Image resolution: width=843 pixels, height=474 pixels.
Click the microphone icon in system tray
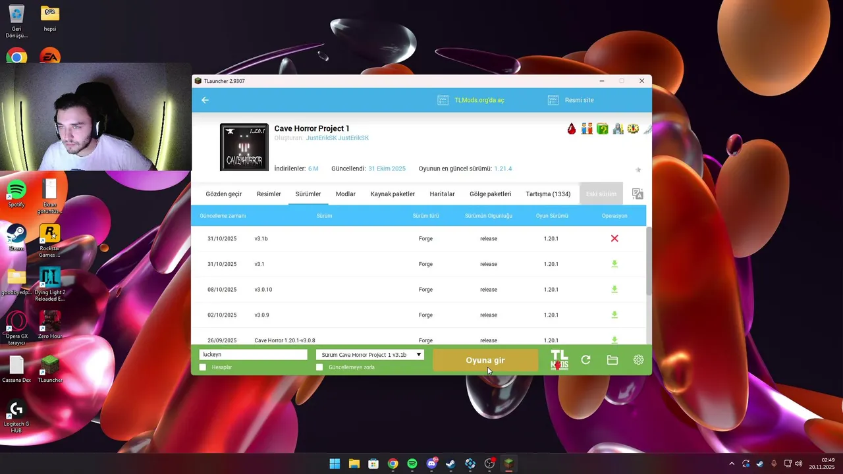(774, 463)
